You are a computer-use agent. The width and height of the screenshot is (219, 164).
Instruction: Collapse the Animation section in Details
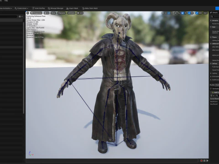tap(211, 20)
